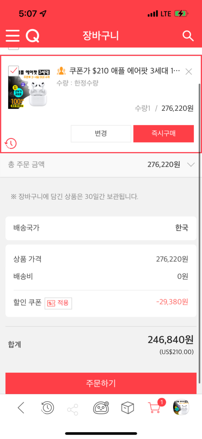Open the box delivery icon in bottom bar

(x=128, y=408)
